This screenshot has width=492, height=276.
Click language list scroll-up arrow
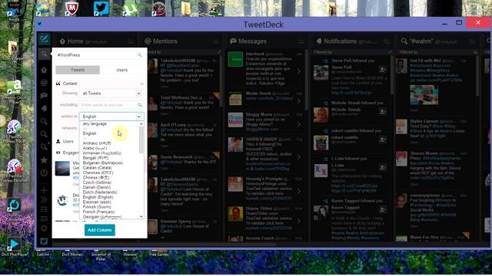coord(141,124)
